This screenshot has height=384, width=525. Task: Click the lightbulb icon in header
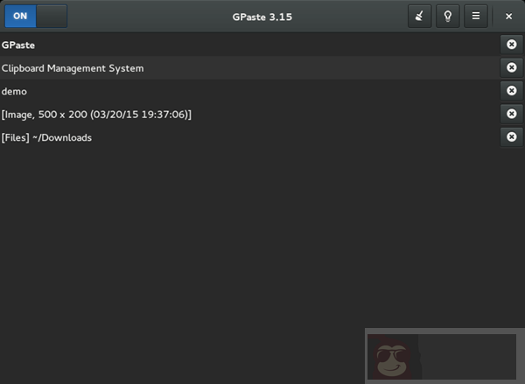(448, 16)
